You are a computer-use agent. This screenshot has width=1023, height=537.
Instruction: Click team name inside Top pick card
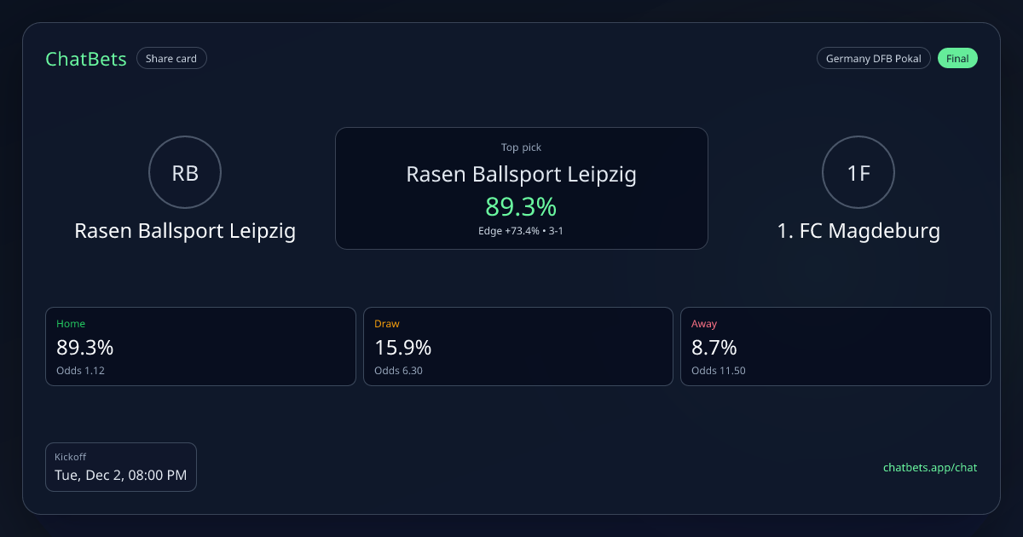[x=521, y=175]
